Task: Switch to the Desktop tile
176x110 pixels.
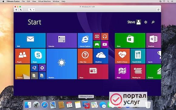Action: coord(22,72)
